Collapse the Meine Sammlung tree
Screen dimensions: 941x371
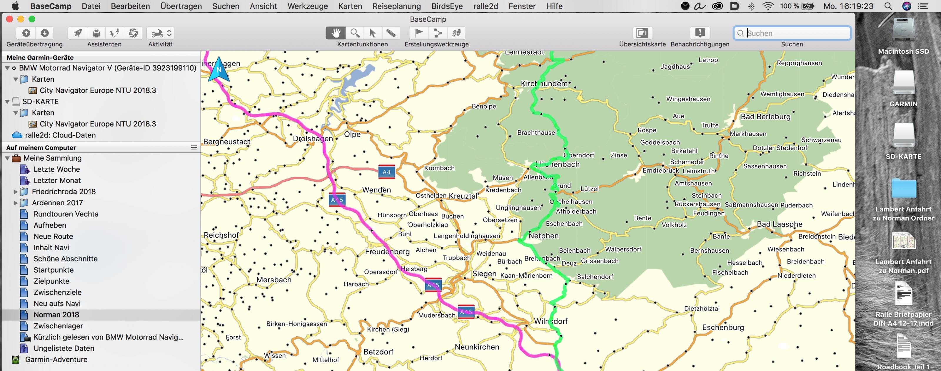click(x=7, y=158)
